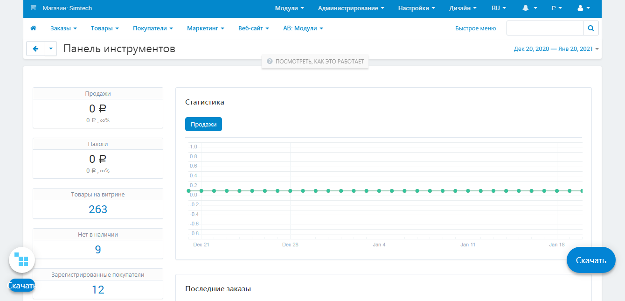Open the ruble currency selector
The height and width of the screenshot is (301, 625).
click(x=556, y=8)
